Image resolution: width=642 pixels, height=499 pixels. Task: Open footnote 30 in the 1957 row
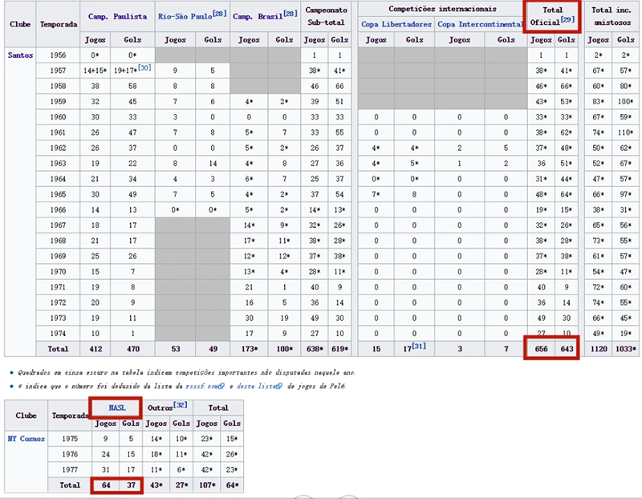coord(144,67)
